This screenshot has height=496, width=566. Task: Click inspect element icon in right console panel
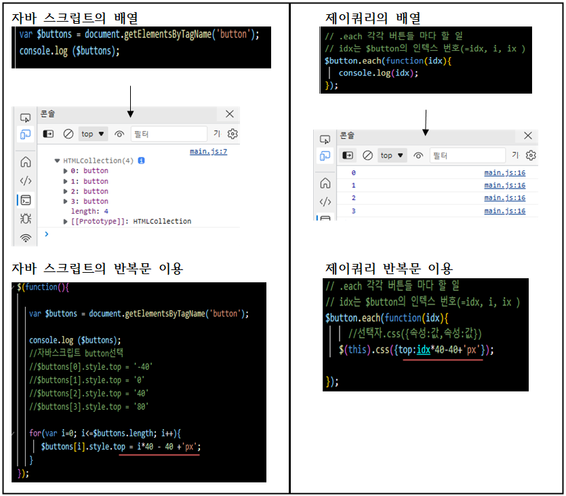325,140
